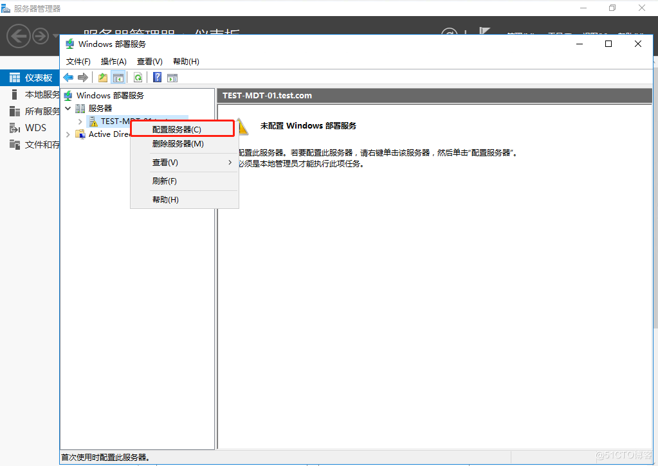Click the TEST-MDT-01.test.com header bar

point(434,96)
